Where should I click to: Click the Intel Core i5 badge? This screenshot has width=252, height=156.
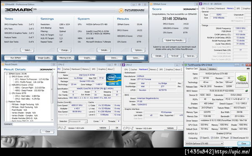113,80
